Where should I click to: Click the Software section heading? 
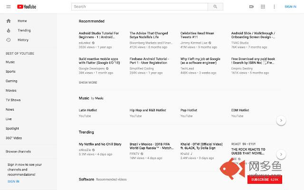click(x=86, y=180)
